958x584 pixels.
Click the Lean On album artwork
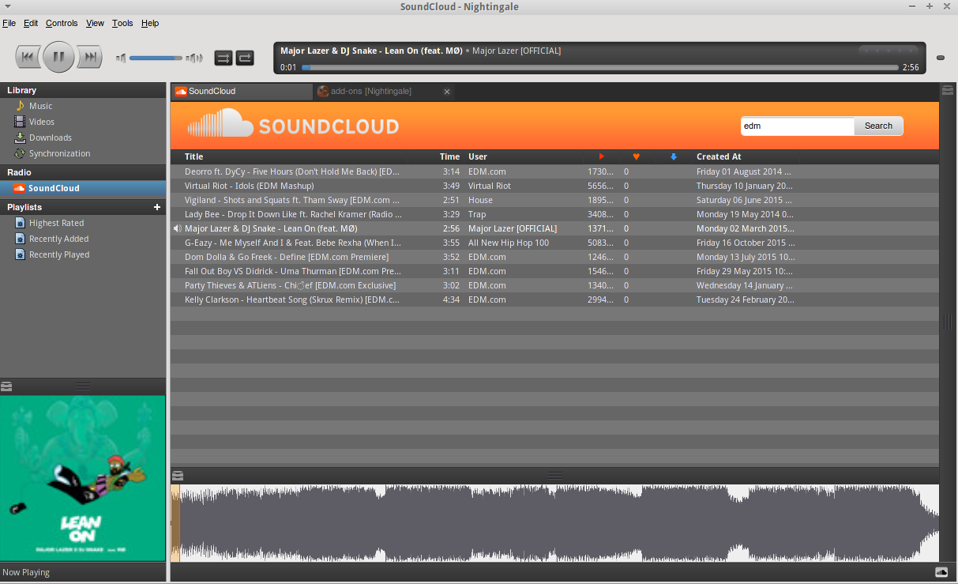tap(83, 478)
